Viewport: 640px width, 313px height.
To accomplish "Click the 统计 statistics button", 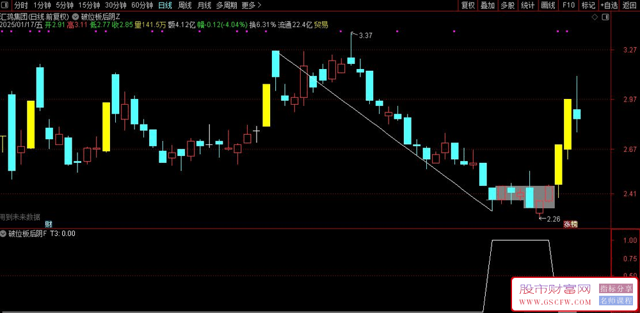I will pos(528,5).
